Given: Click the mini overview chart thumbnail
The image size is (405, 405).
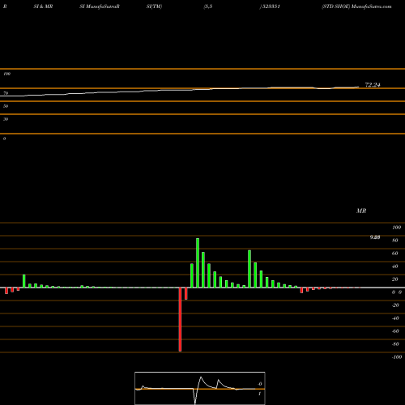Looking at the screenshot, I should (x=200, y=388).
